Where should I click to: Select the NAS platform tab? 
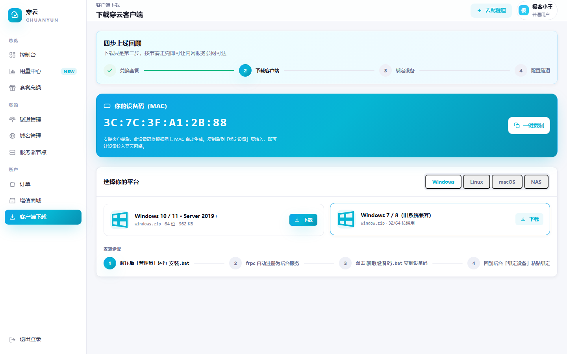click(x=536, y=182)
